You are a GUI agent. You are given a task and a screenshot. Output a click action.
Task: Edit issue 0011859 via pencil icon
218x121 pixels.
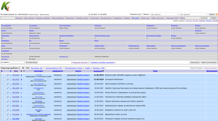tap(8, 110)
